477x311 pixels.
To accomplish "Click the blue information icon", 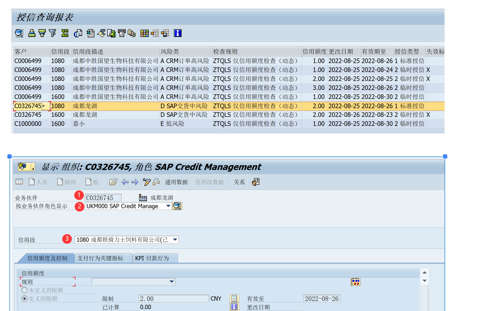I will 178,33.
